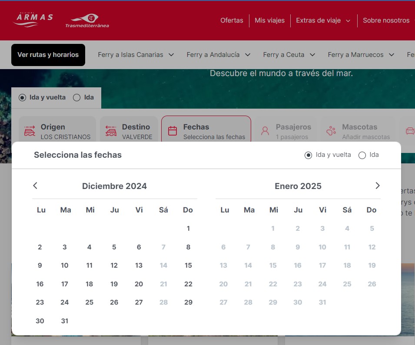Pick December 25 in the calendar

pyautogui.click(x=90, y=302)
